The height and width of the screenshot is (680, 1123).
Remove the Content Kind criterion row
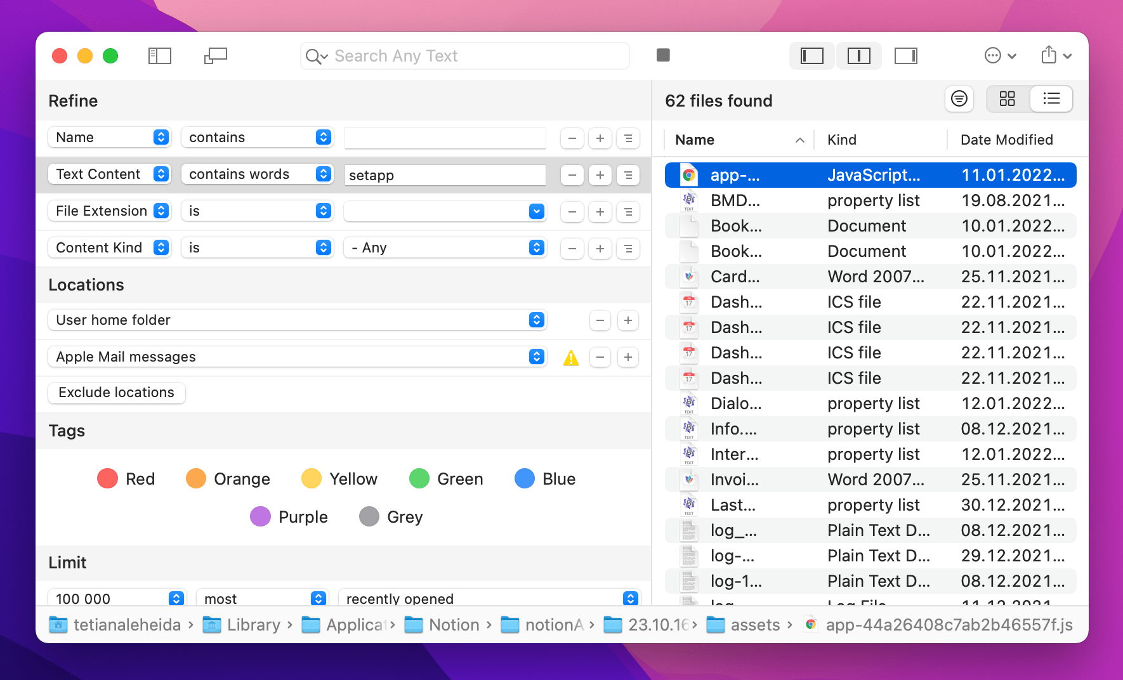pos(572,249)
